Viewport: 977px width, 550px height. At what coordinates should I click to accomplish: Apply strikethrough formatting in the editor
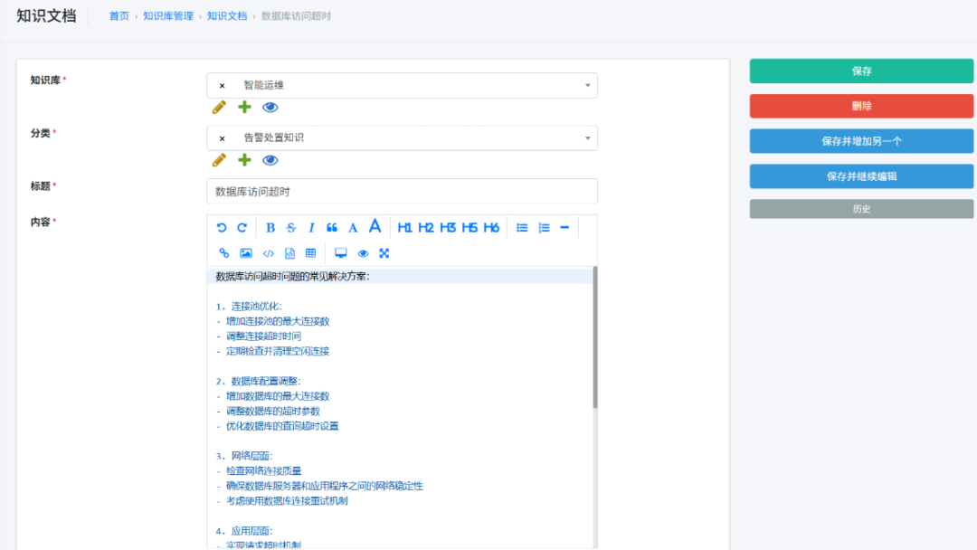[289, 227]
